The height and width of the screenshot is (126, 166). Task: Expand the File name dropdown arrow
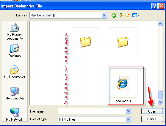[128, 111]
